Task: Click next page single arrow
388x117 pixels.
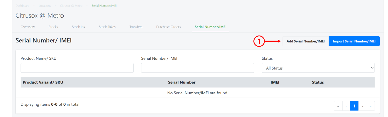Action: 362,106
